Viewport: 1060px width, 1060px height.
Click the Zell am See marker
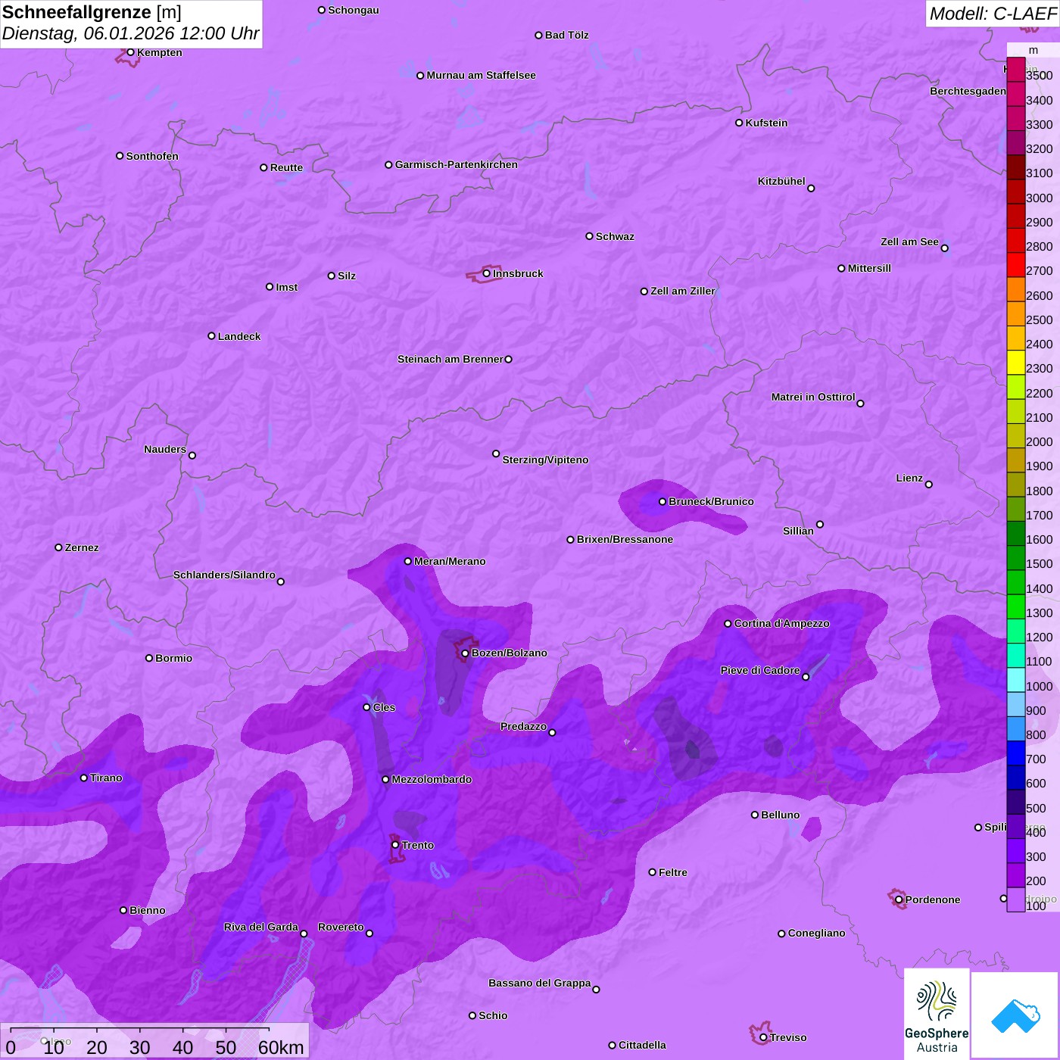coord(944,248)
